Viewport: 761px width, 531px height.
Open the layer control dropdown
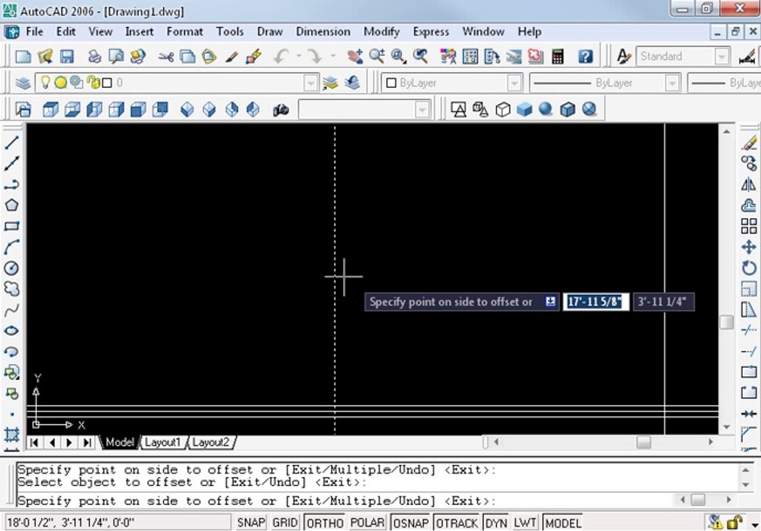pos(310,83)
